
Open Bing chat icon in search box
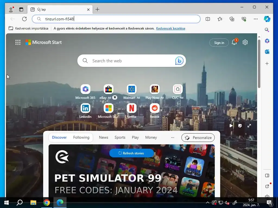point(179,61)
